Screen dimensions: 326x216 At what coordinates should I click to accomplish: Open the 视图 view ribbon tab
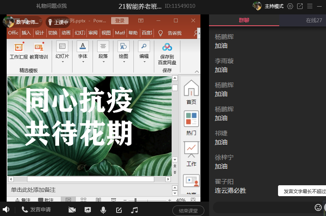point(106,33)
